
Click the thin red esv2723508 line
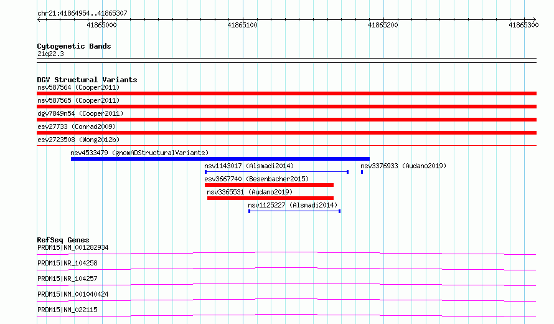point(286,145)
